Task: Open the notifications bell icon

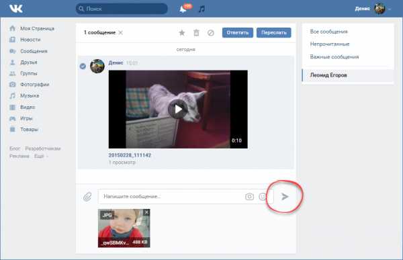Action: (183, 9)
